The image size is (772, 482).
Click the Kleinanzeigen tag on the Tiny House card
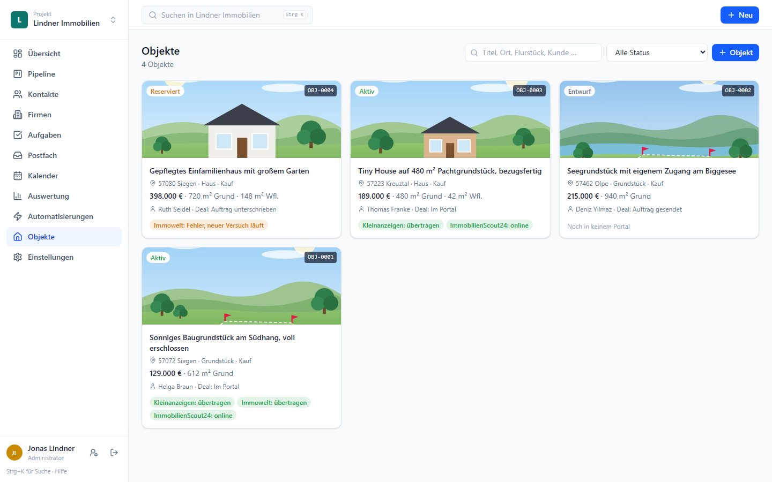(x=401, y=225)
